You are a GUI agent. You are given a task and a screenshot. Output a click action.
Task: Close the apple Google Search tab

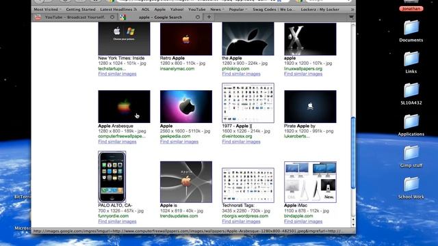click(x=198, y=17)
